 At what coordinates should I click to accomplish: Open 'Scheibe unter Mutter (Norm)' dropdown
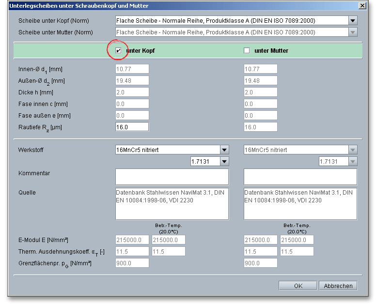point(353,32)
